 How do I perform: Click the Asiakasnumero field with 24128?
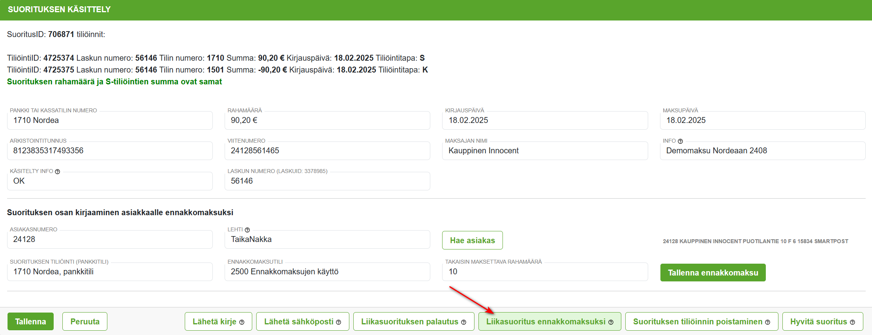(110, 239)
